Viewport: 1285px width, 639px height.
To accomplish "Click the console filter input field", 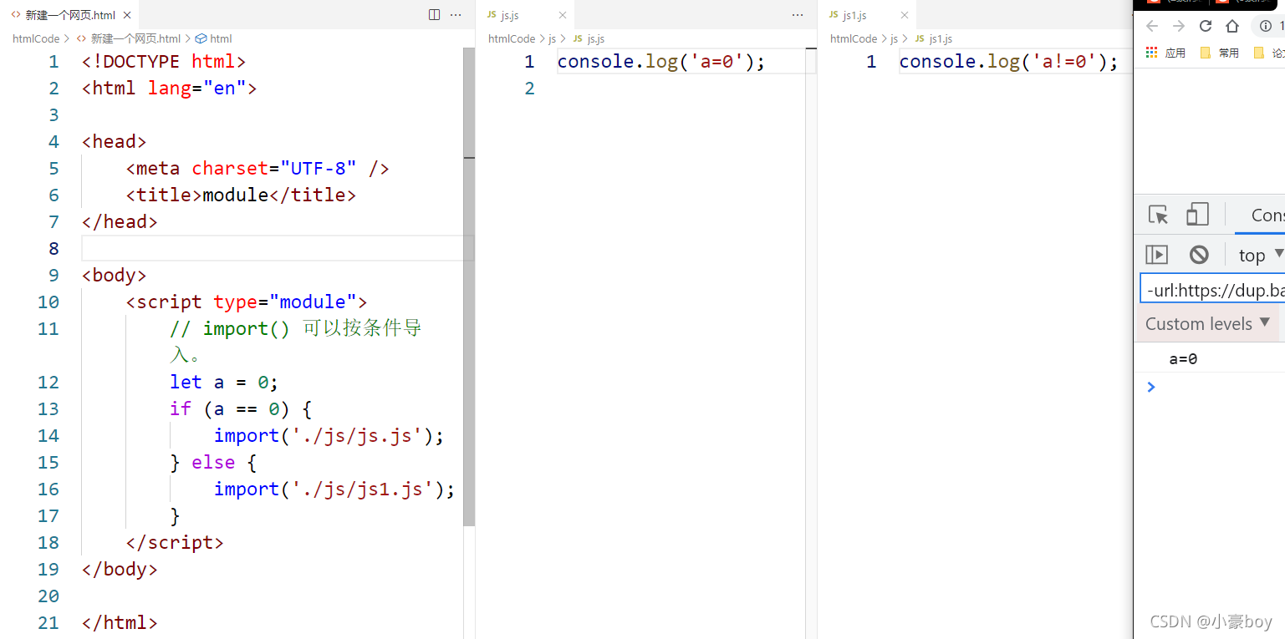I will point(1212,290).
